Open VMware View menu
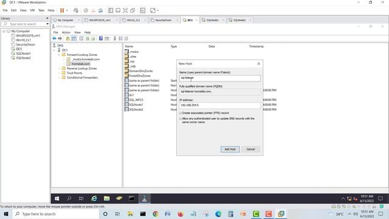Image resolution: width=389 pixels, height=219 pixels. (23, 10)
